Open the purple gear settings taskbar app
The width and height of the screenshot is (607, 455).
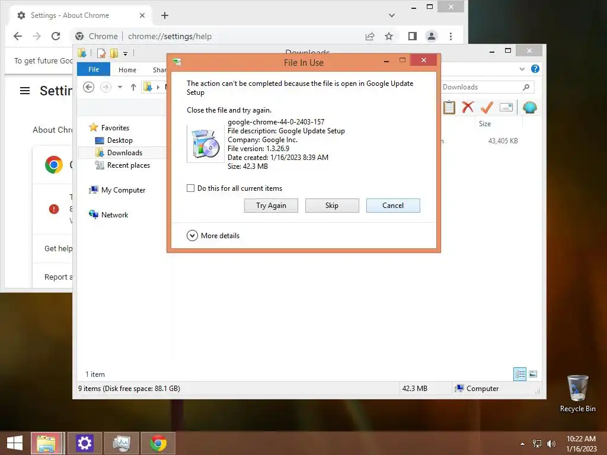(84, 443)
